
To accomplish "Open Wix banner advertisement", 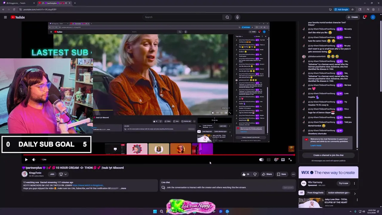I will point(328,172).
